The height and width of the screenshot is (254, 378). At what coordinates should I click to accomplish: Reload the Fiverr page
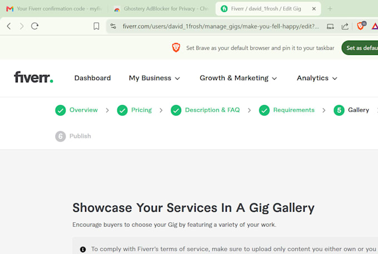coord(34,26)
